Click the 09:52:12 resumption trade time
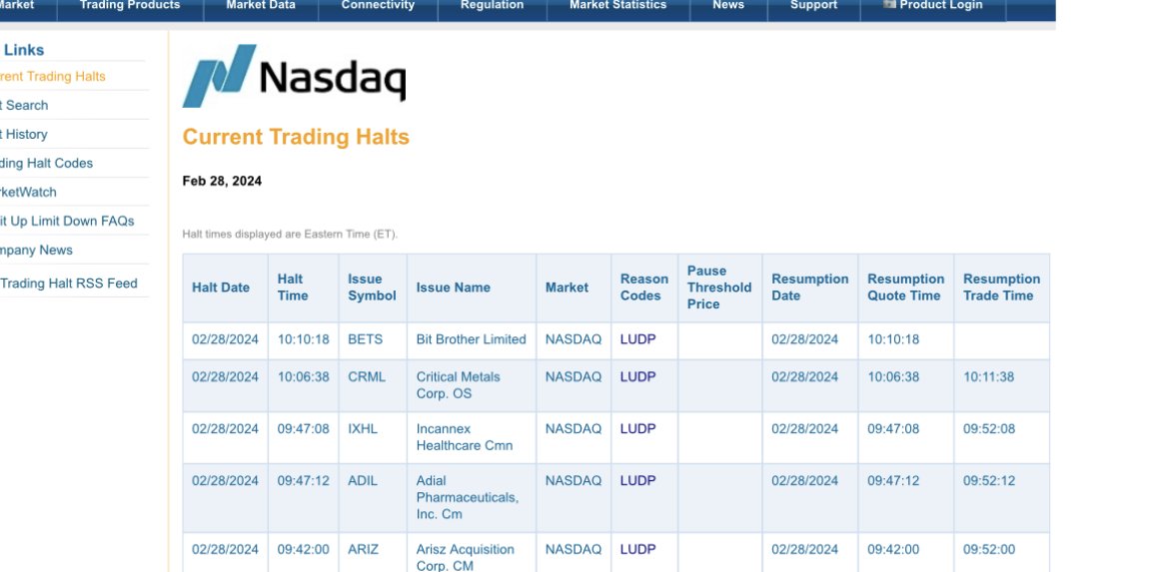 pos(988,481)
